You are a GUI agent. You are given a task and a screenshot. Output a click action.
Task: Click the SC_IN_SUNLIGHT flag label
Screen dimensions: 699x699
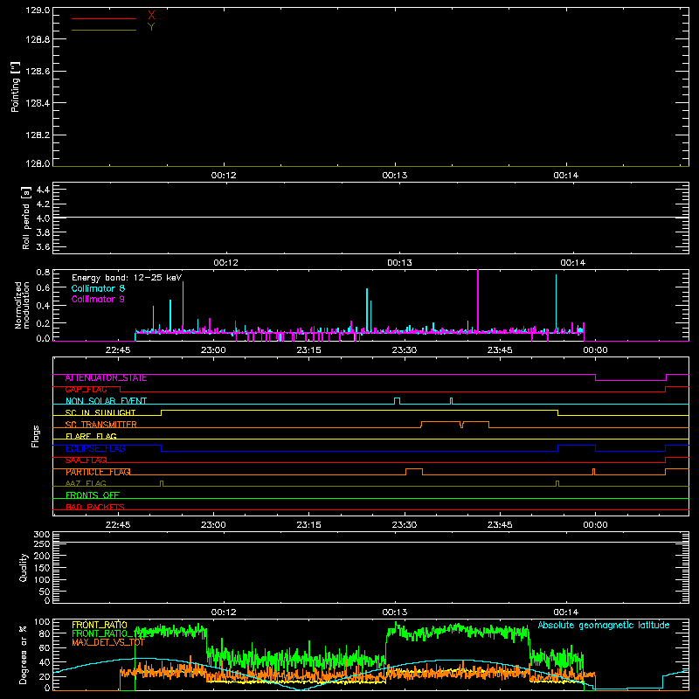(100, 412)
